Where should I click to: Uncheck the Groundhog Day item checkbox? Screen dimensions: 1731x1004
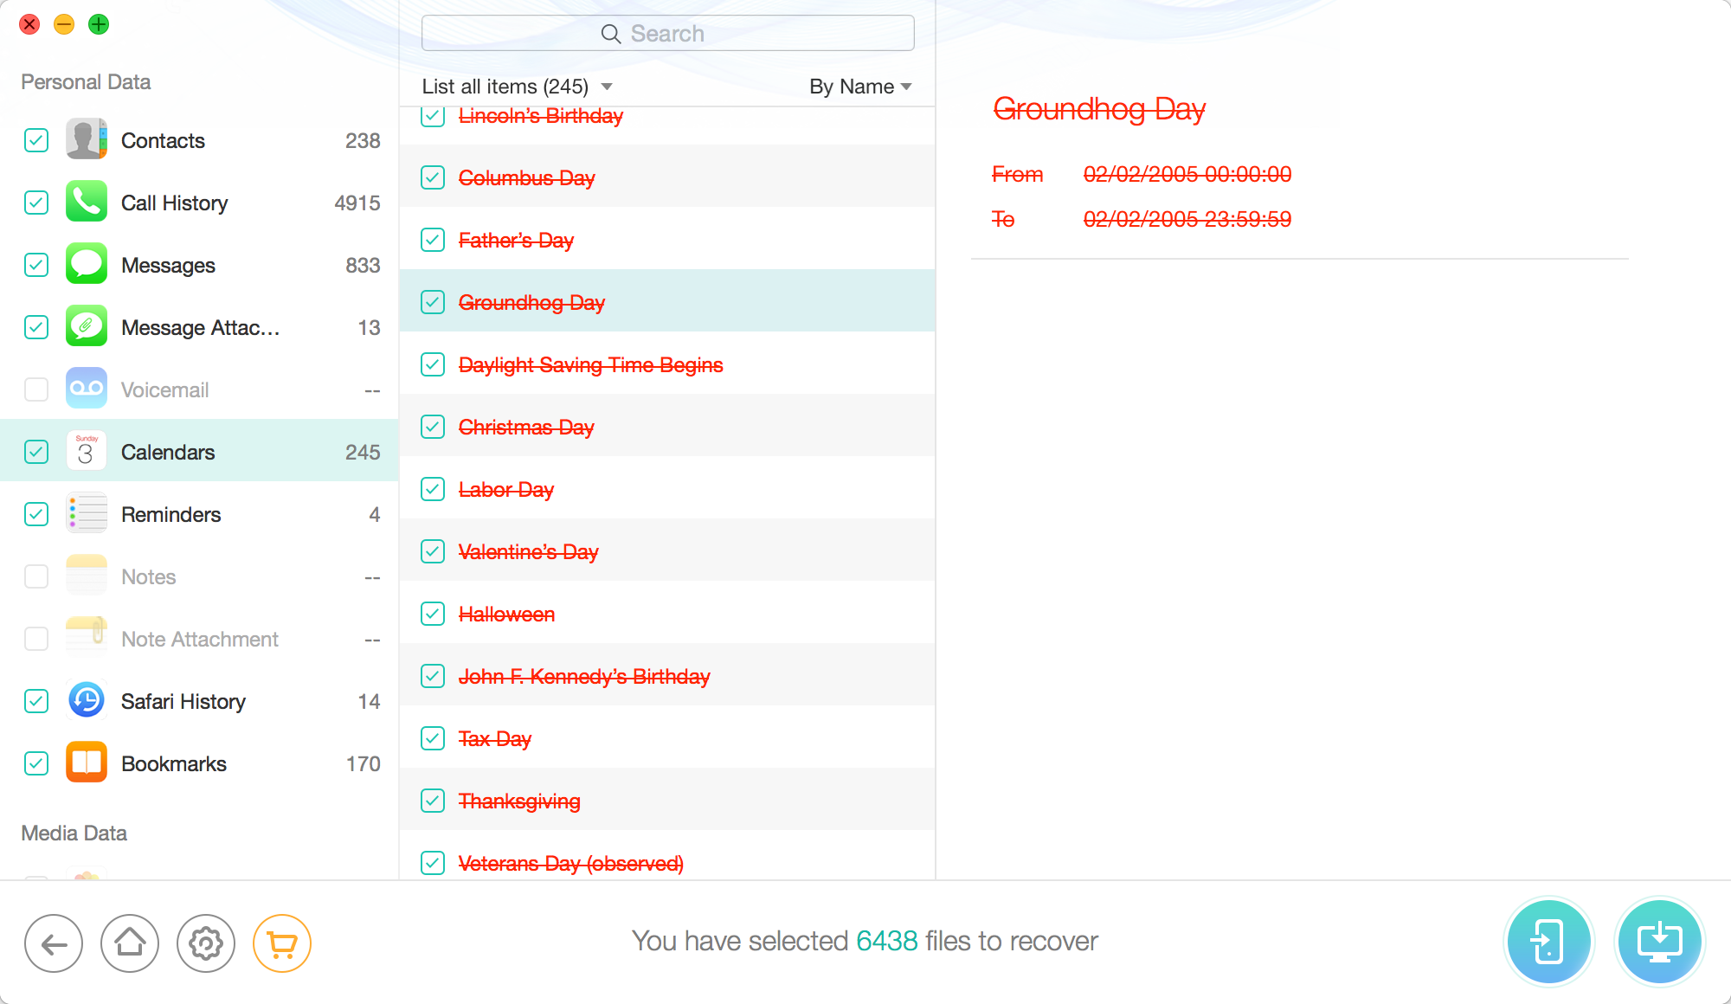point(433,302)
